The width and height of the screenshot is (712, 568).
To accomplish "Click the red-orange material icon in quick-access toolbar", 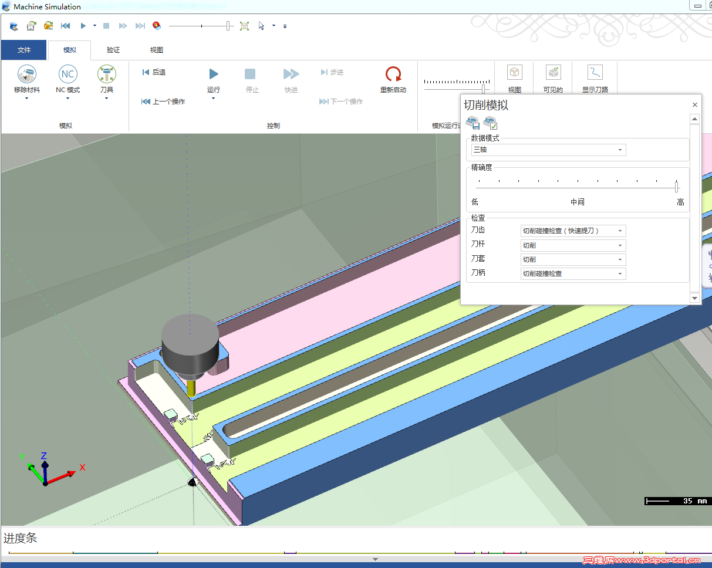I will coord(157,26).
